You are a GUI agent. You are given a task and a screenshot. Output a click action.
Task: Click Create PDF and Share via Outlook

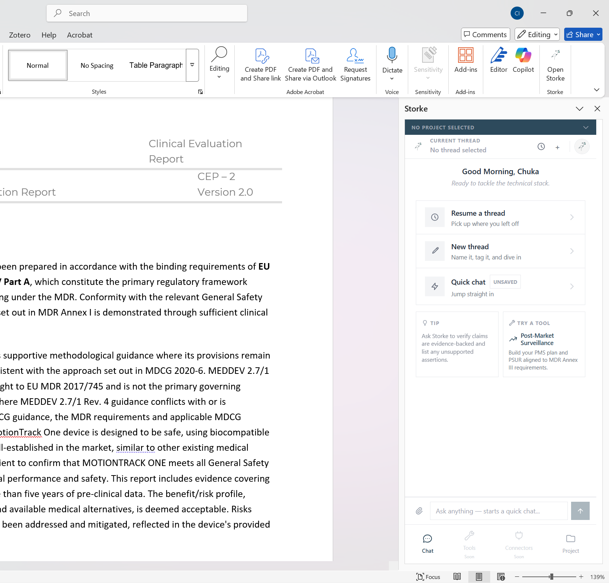(311, 64)
